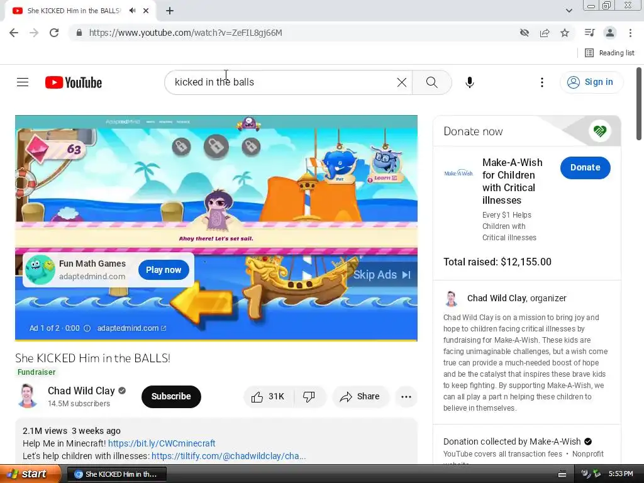This screenshot has height=483, width=644.
Task: Run search with the magnifier button
Action: (x=431, y=82)
